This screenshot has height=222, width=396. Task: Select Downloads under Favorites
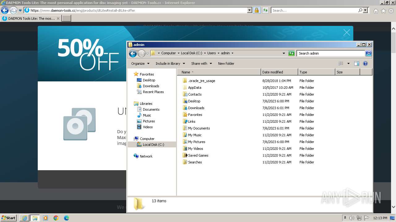(x=151, y=86)
